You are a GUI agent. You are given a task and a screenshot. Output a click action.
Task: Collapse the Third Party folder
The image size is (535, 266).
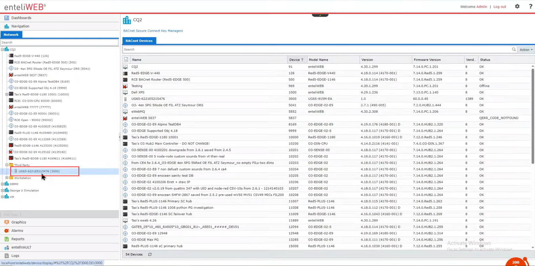pyautogui.click(x=7, y=165)
